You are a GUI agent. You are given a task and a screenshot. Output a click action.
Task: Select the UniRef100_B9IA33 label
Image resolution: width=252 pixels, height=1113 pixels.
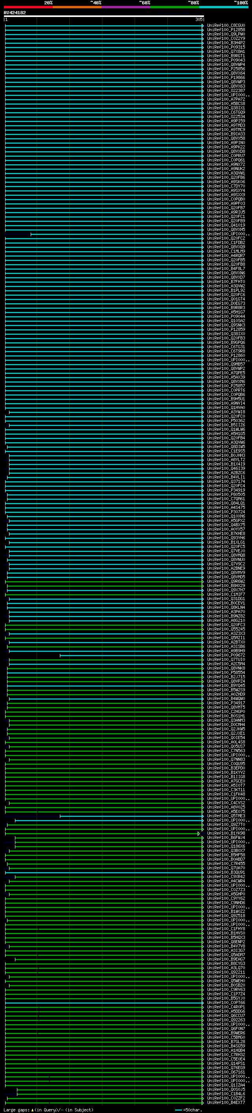pos(226,134)
